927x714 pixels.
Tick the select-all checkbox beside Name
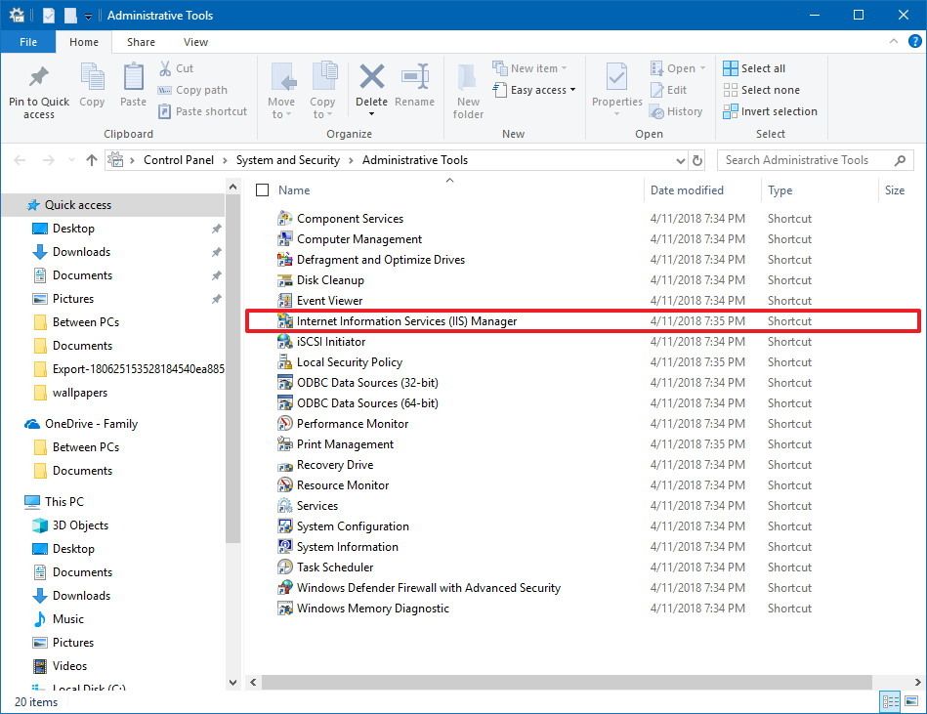click(x=262, y=189)
